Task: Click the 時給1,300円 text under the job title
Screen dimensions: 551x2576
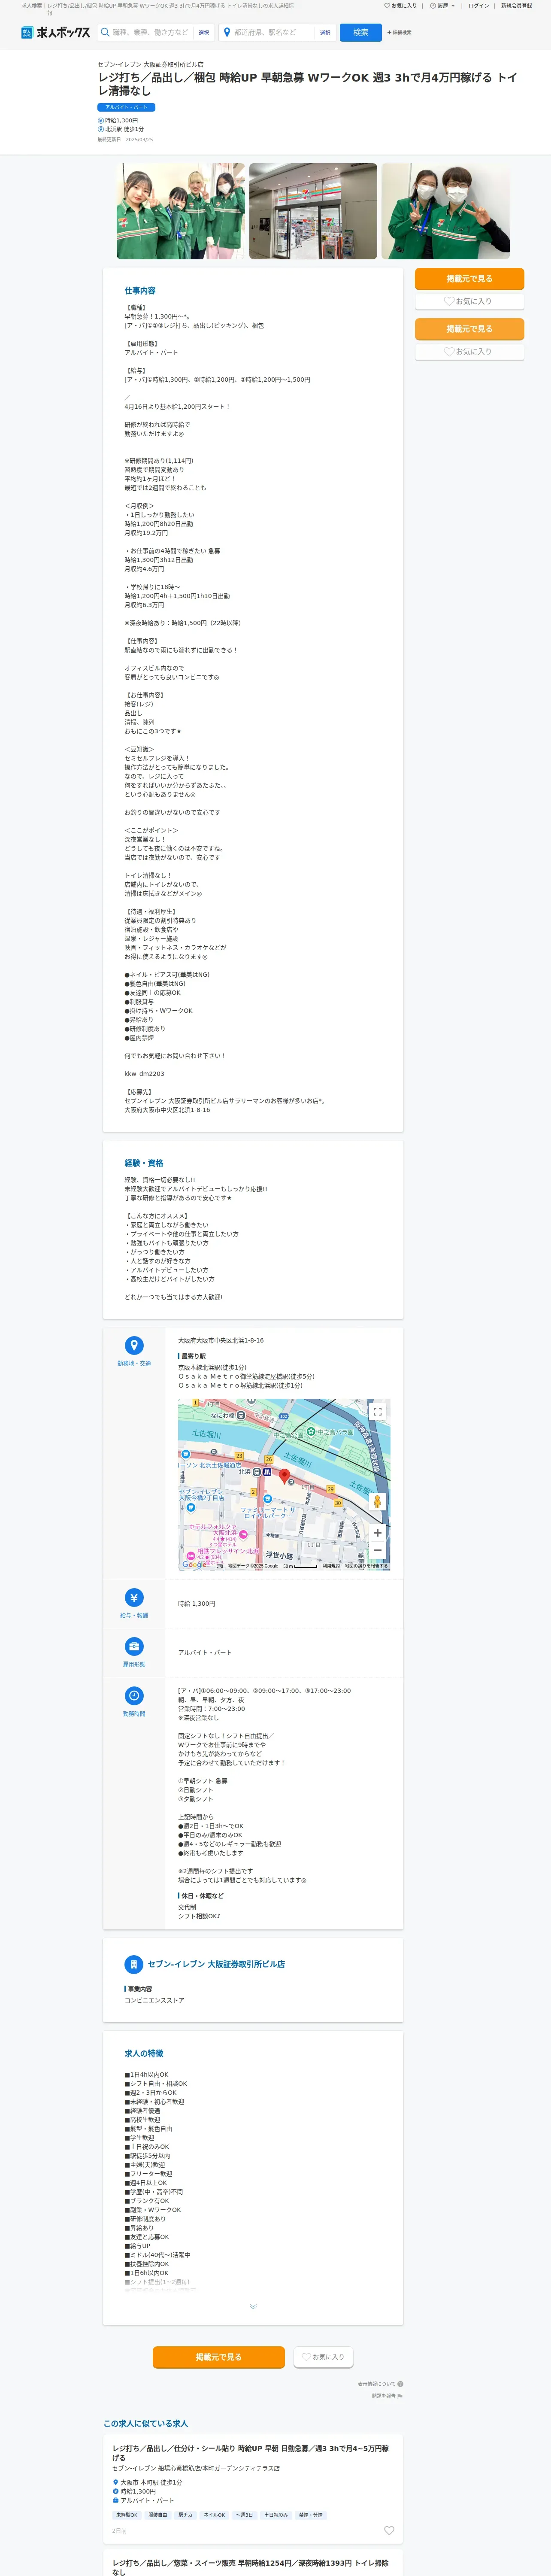Action: click(x=121, y=120)
